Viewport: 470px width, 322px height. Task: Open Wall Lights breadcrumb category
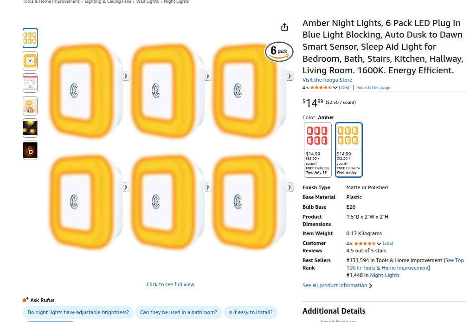148,1
